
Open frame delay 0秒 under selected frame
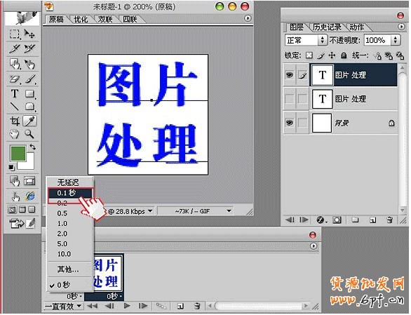(x=114, y=296)
